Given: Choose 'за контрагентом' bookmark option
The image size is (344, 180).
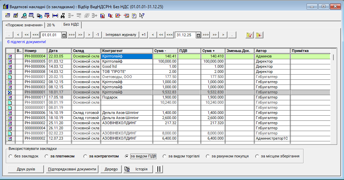Looking at the screenshot, I should click(85, 156).
